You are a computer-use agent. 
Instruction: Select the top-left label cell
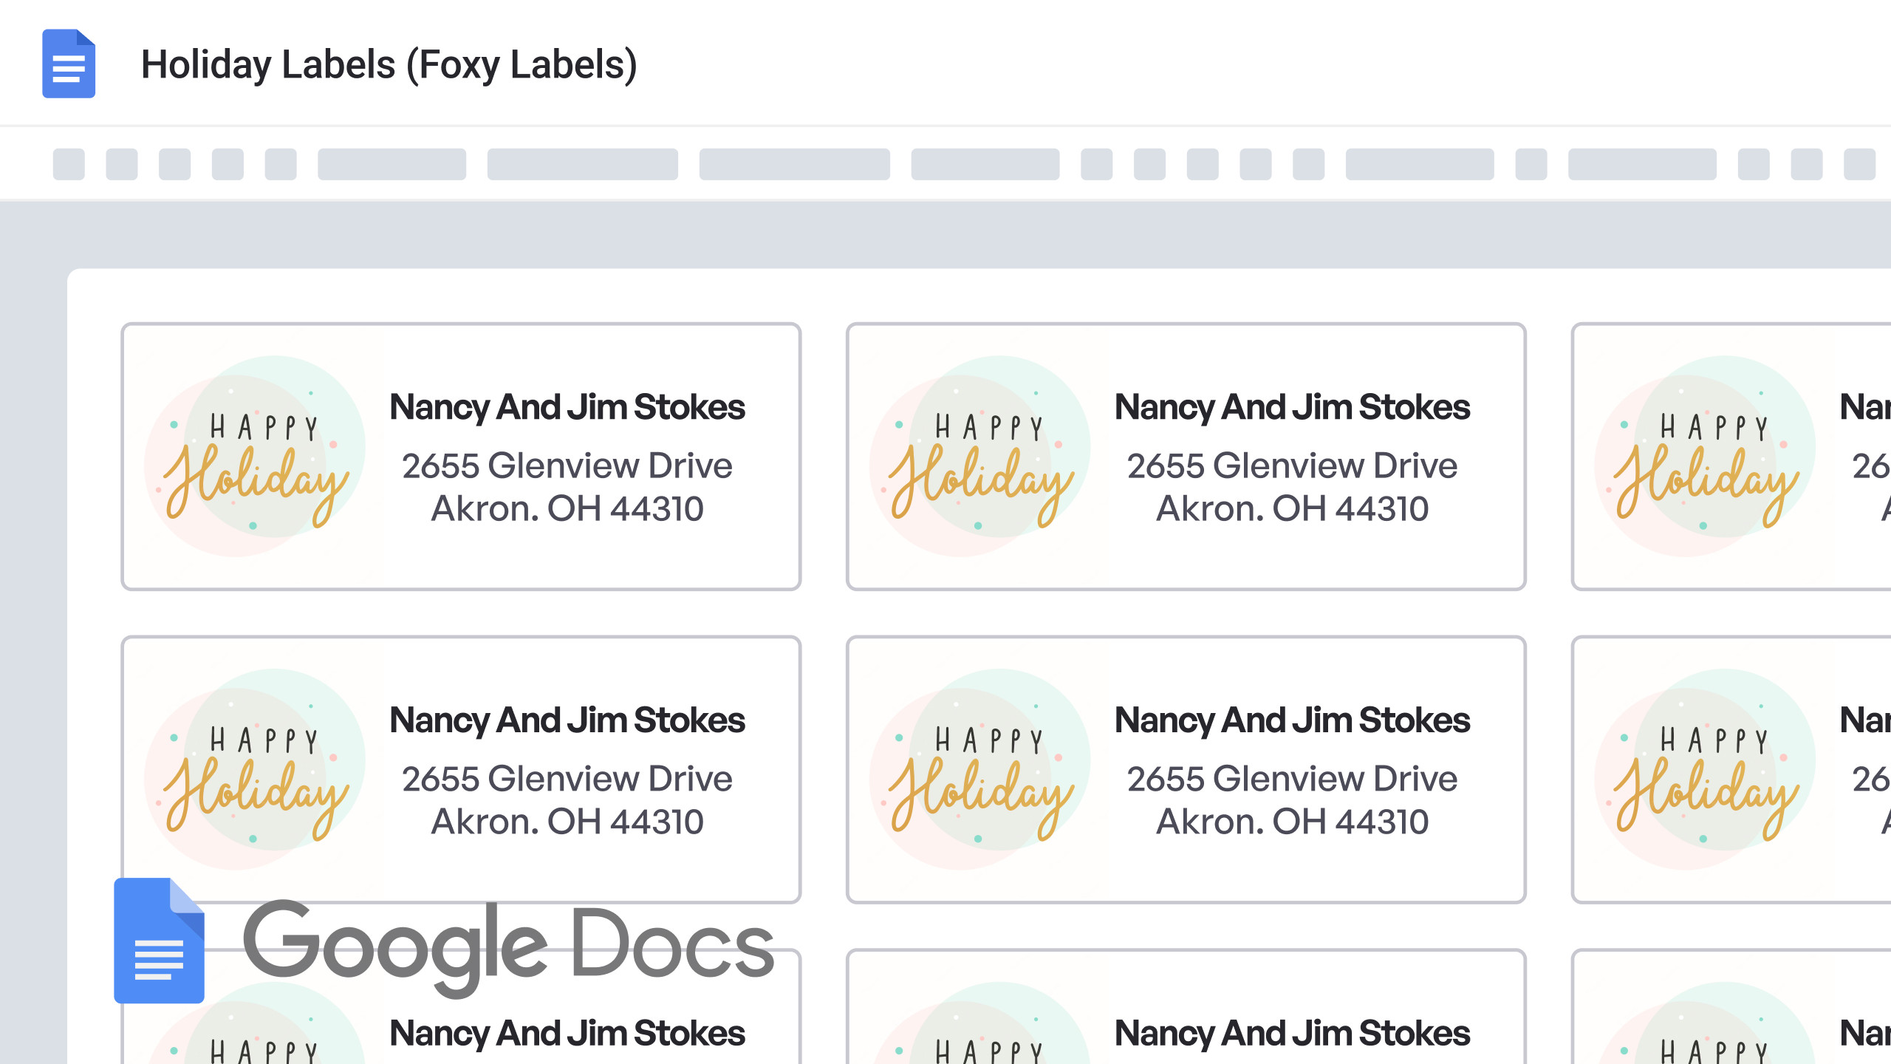coord(462,457)
